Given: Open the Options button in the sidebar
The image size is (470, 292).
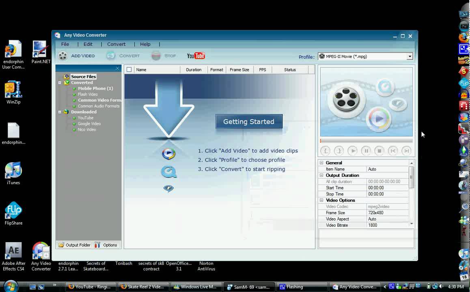Looking at the screenshot, I should [106, 245].
